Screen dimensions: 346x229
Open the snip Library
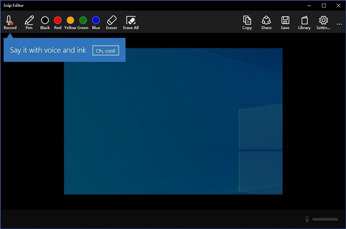pos(304,22)
